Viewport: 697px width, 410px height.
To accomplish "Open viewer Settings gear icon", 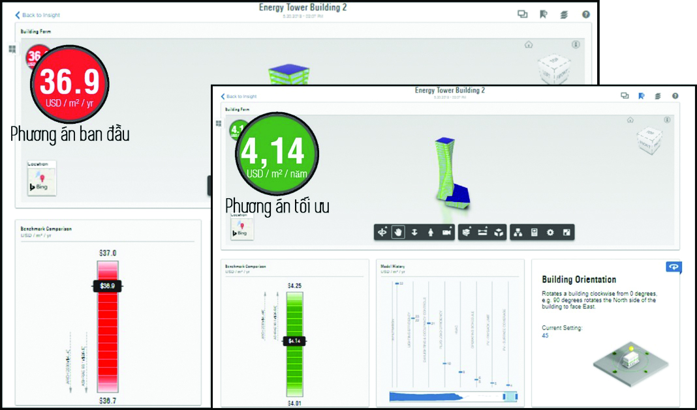I will [550, 233].
